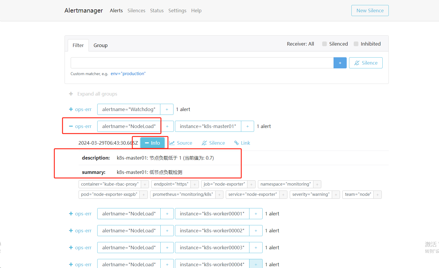Click the namespace="monitoring" label

point(286,184)
